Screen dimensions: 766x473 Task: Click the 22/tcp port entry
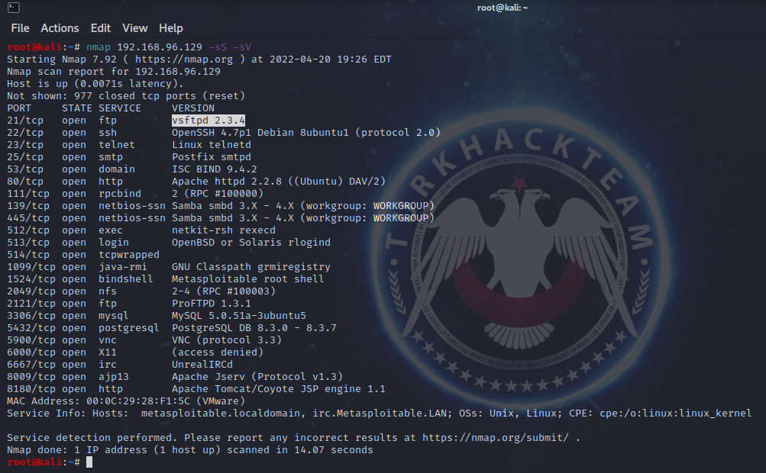25,133
